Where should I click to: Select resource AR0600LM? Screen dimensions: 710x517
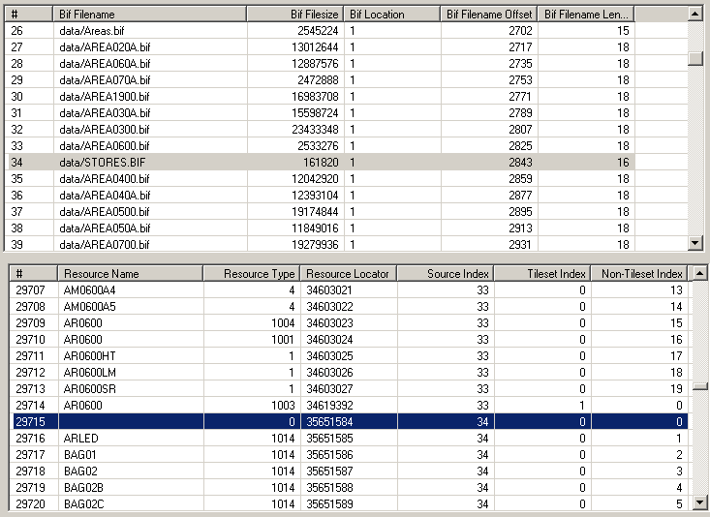[349, 373]
